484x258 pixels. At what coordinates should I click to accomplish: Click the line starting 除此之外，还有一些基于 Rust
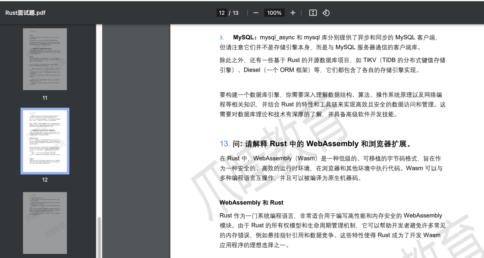click(x=333, y=60)
